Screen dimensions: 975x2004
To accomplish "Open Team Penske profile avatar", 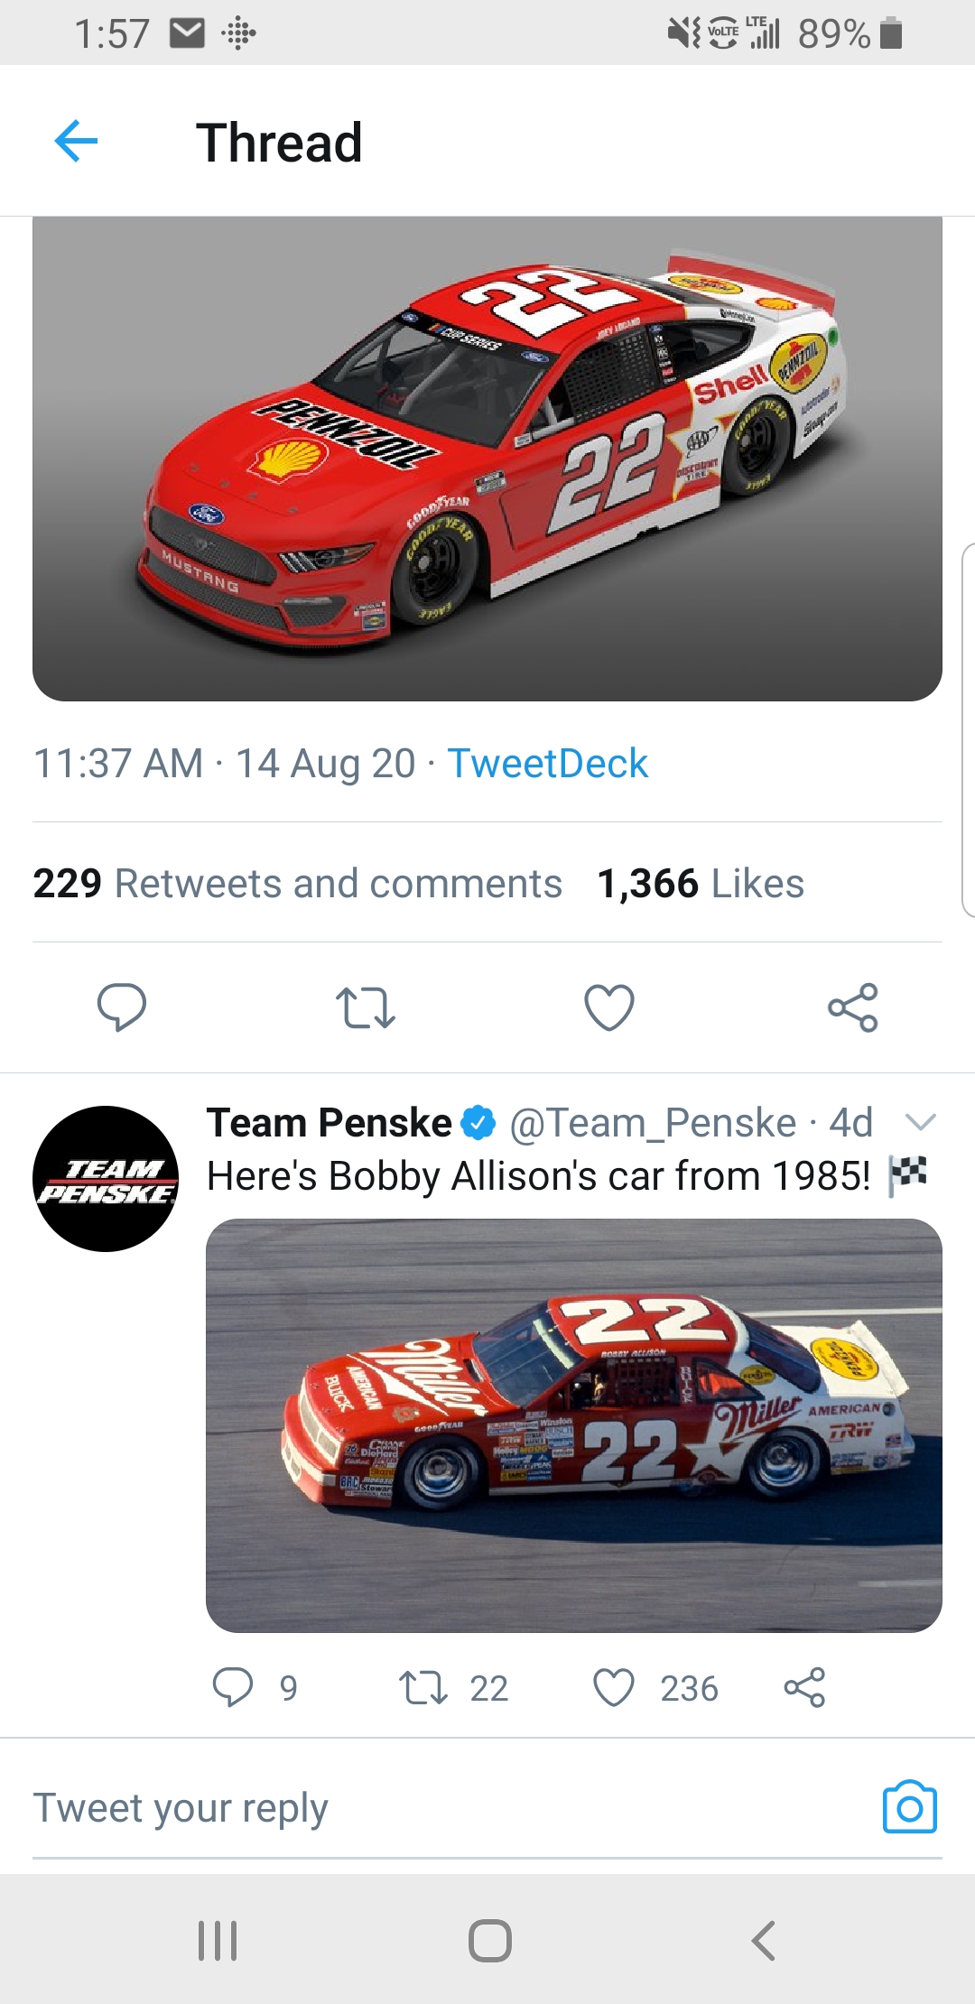I will (x=106, y=1179).
